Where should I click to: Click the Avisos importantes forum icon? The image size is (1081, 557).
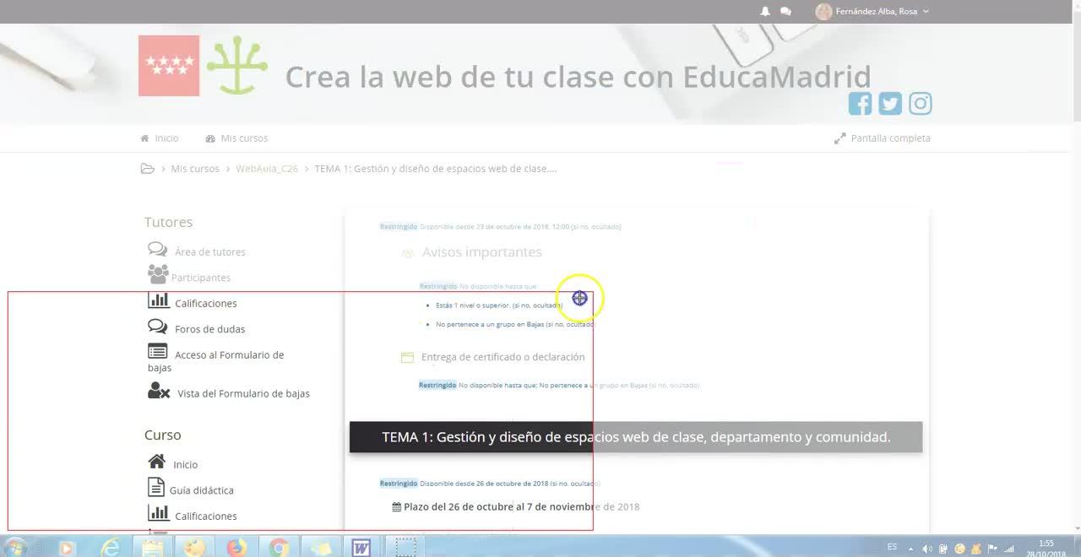[408, 252]
